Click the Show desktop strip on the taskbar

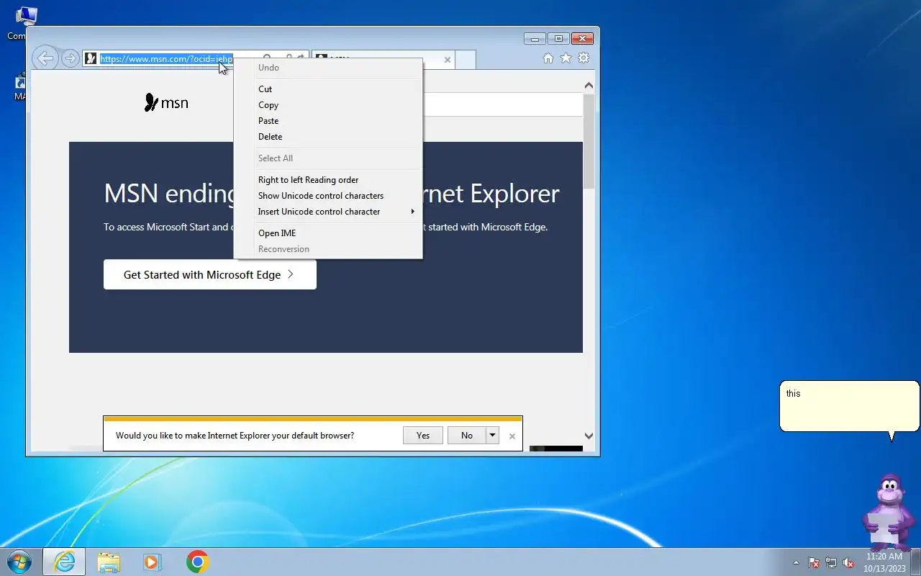coord(916,562)
